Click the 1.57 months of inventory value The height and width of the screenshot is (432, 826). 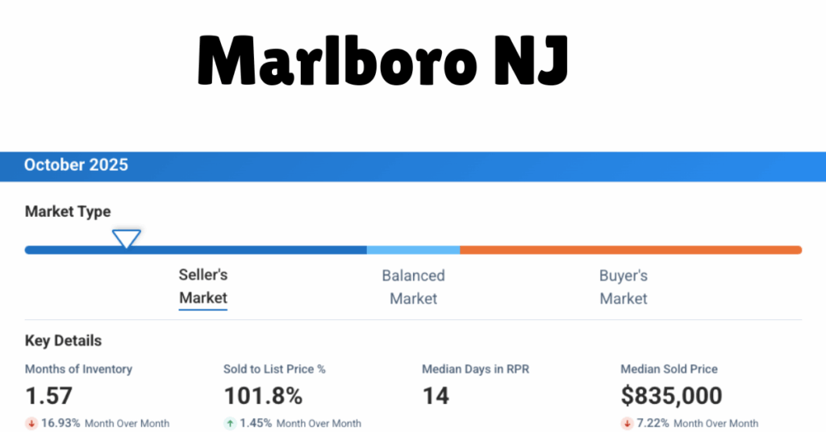click(48, 396)
